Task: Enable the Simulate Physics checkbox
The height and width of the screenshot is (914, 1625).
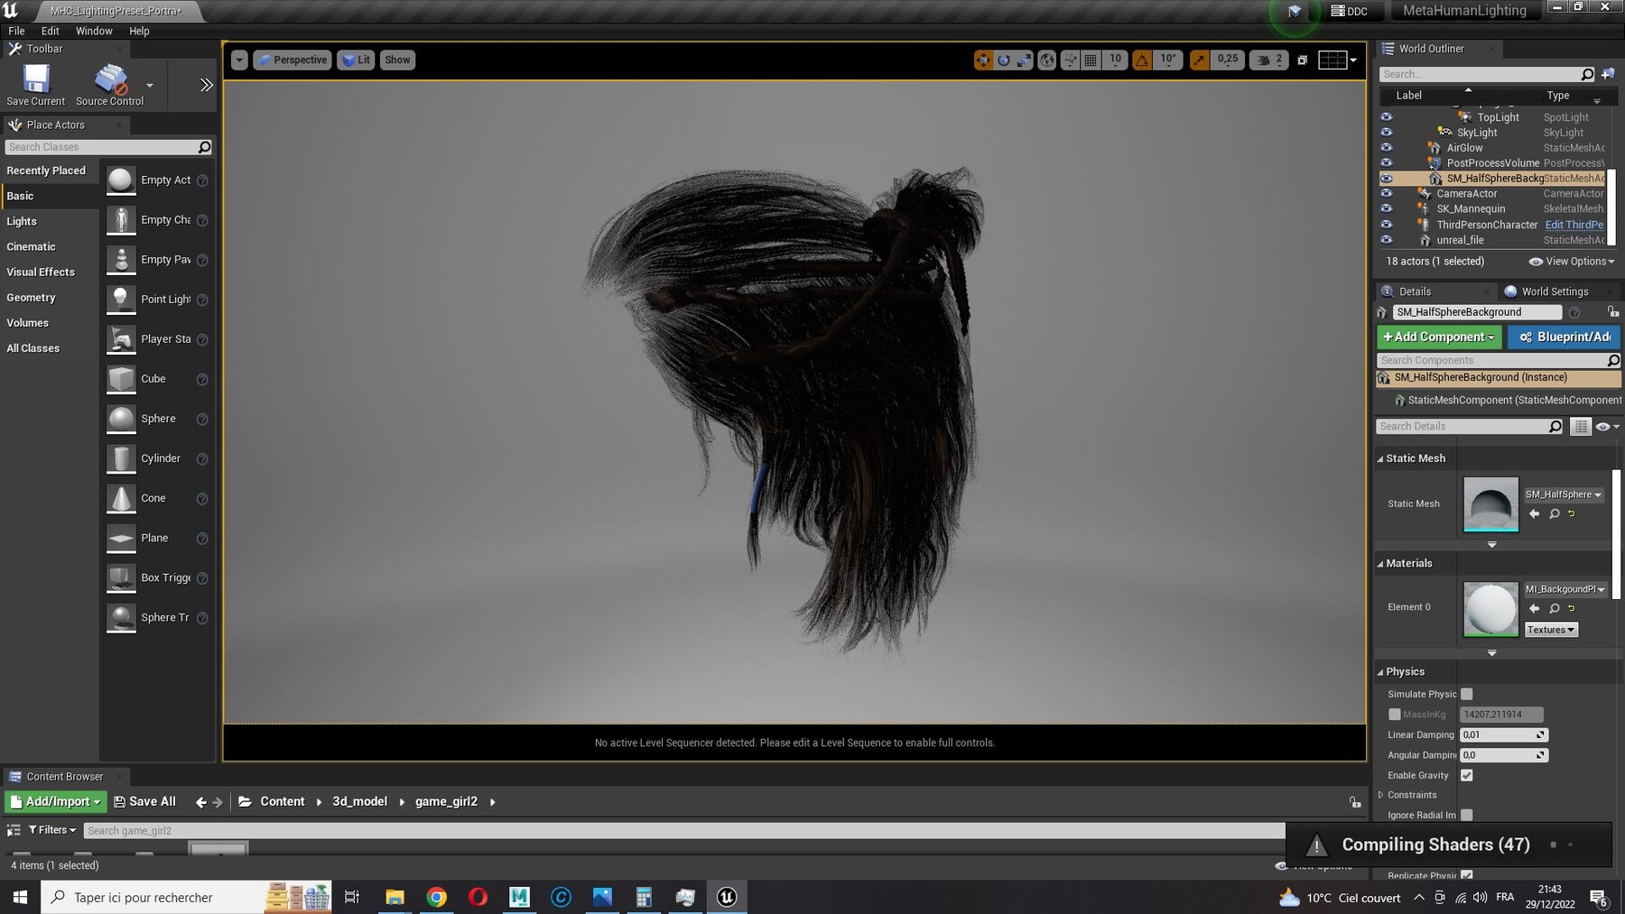Action: pyautogui.click(x=1466, y=694)
